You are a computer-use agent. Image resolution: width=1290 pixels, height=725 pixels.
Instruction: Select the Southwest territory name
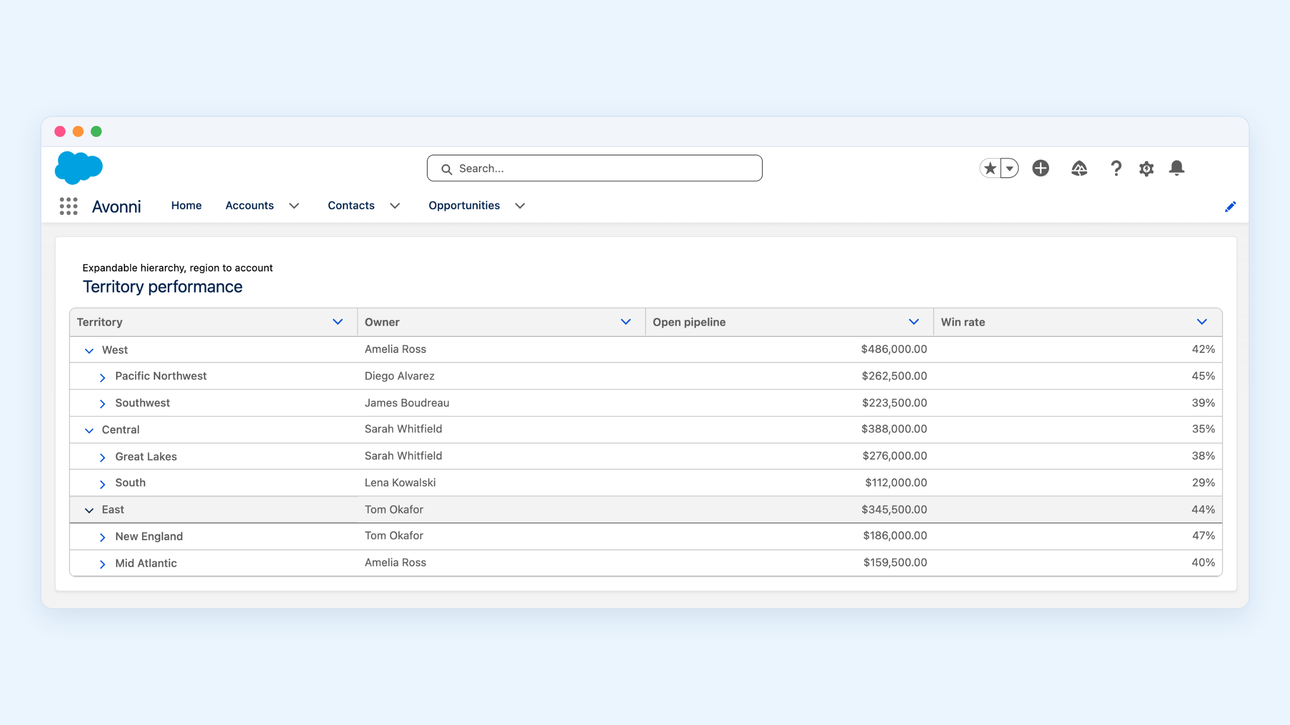click(143, 403)
